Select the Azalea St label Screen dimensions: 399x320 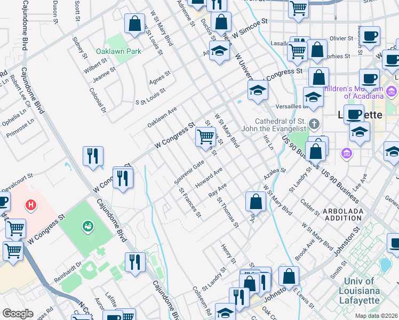click(x=275, y=174)
